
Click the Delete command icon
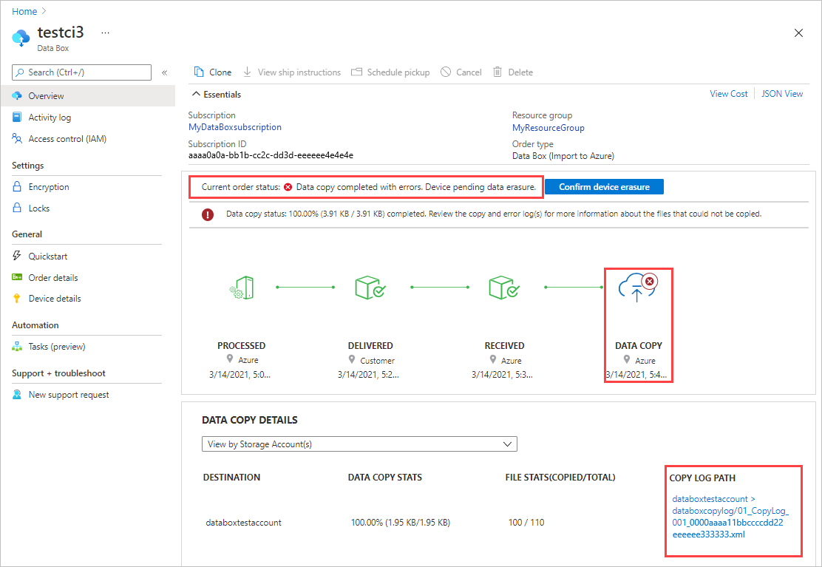(497, 72)
